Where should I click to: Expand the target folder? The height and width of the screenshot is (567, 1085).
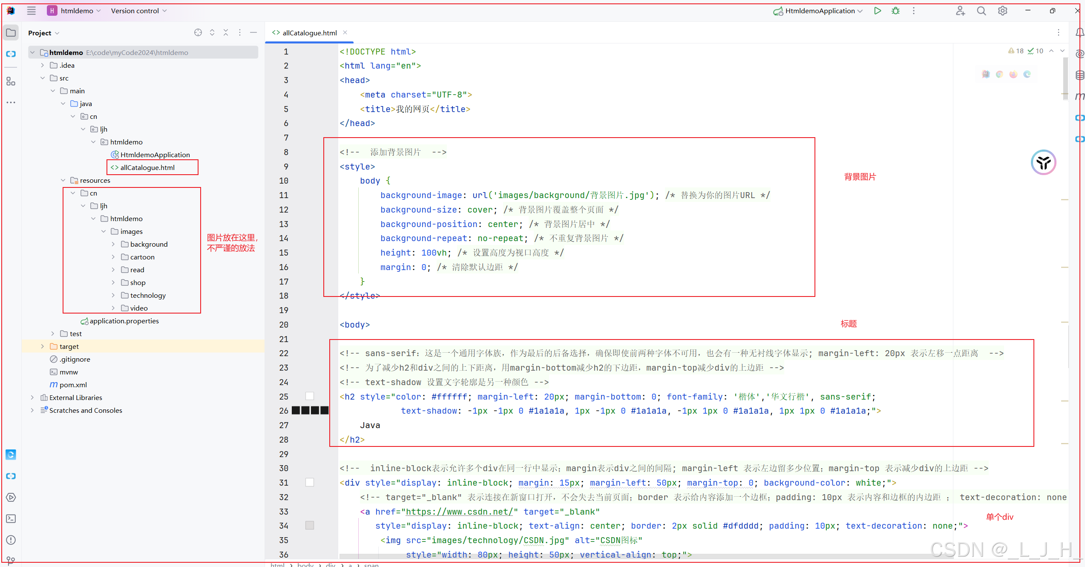coord(43,346)
